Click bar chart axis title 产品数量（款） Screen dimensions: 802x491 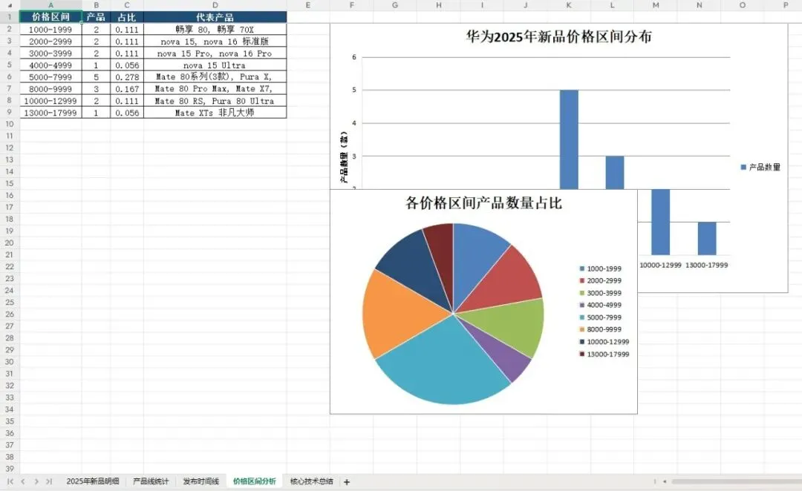345,156
